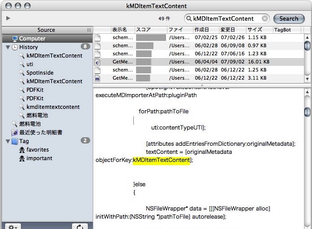Click the split-pane divider handle dot
This screenshot has height=229, width=312.
point(202,85)
